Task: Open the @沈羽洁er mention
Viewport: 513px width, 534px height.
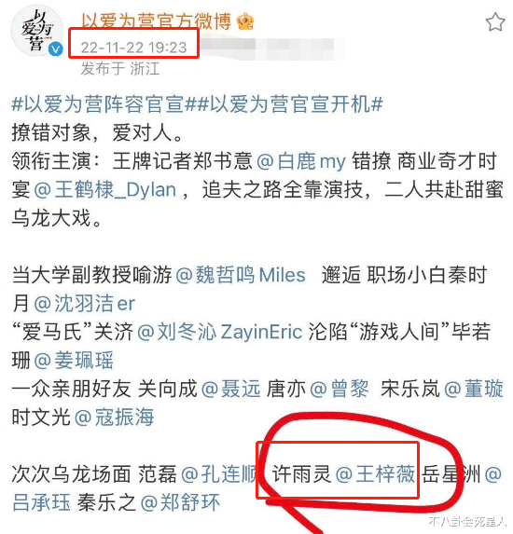Action: (x=84, y=304)
